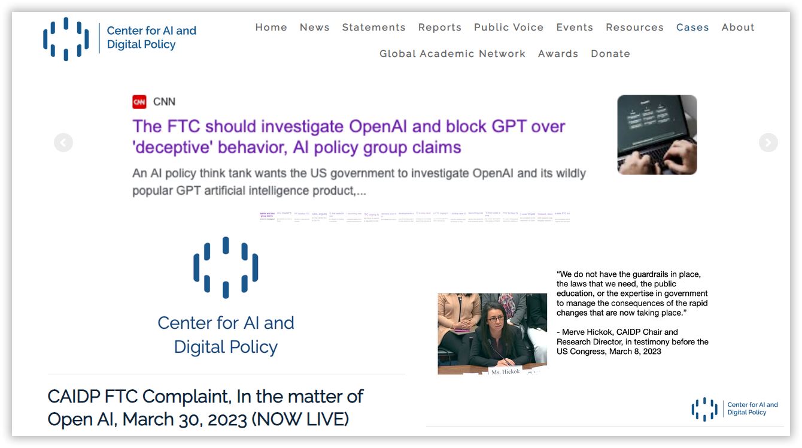Viewport: 802px width, 448px height.
Task: Open the Home menu item
Action: (271, 28)
